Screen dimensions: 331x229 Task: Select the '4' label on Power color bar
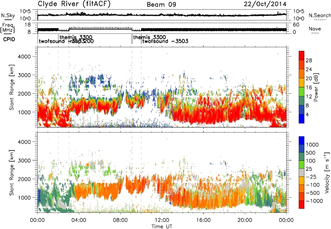[x=307, y=114]
